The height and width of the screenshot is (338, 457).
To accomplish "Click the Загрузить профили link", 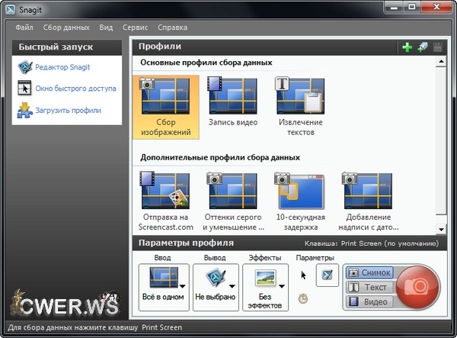I will click(66, 110).
